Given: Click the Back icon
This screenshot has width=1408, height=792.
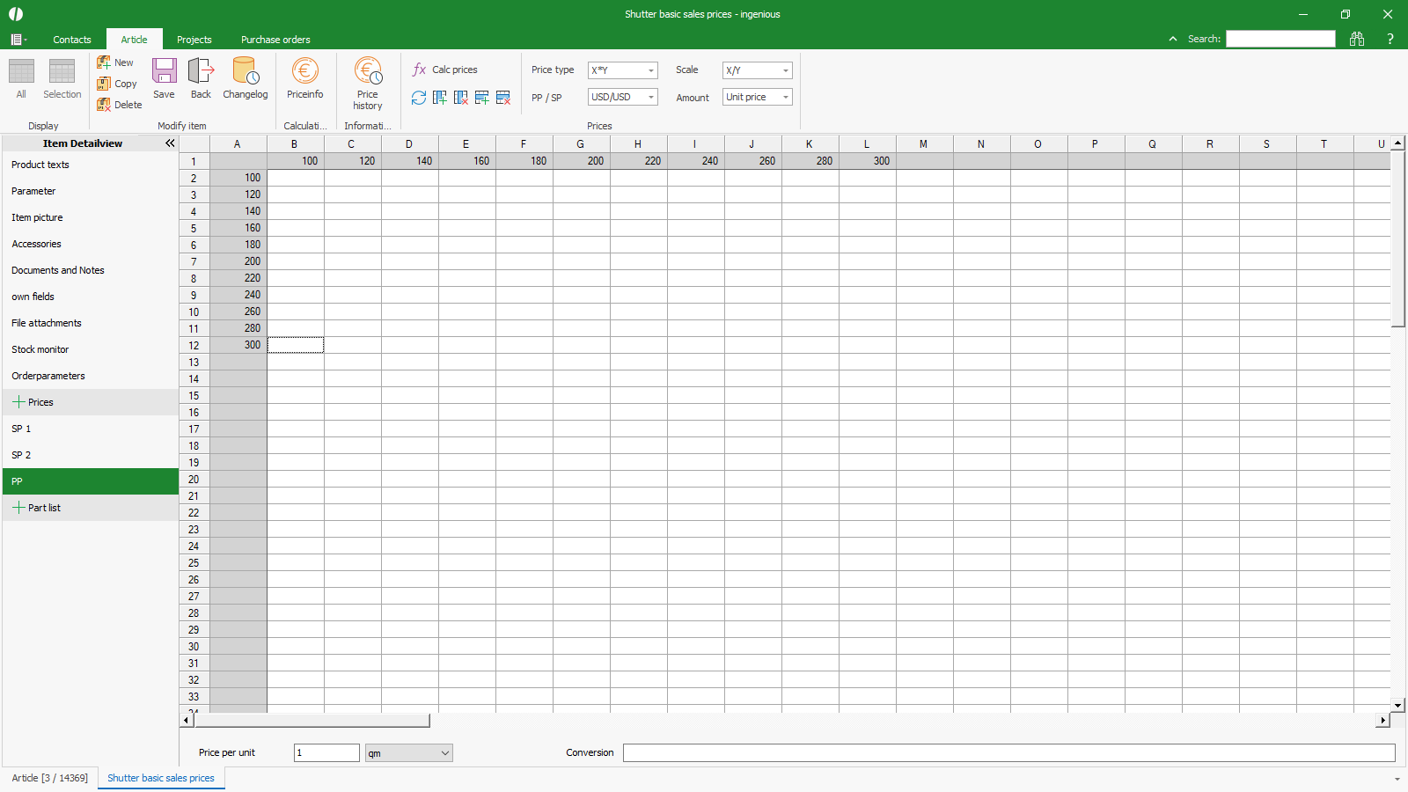Looking at the screenshot, I should tap(201, 77).
